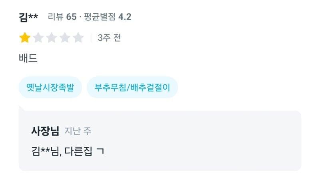
Task: Open reviewer 김** profile name
Action: pyautogui.click(x=28, y=17)
